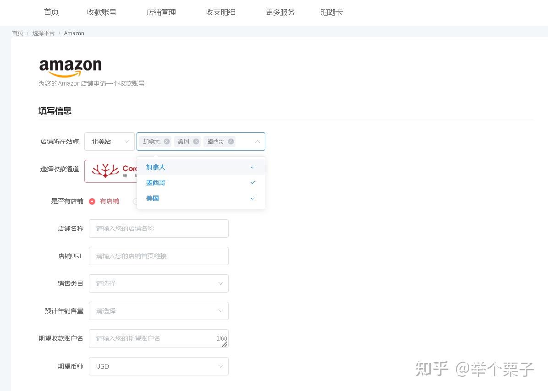The image size is (548, 391).
Task: Remove the 墨西哥 tag with its x icon
Action: point(231,141)
